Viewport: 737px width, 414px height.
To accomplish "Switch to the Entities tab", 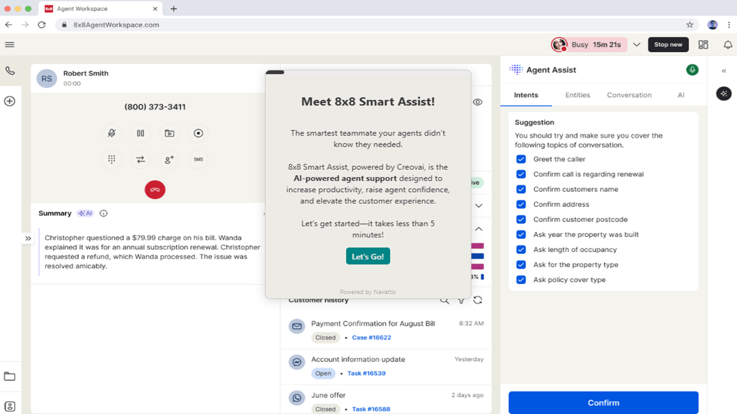I will [577, 95].
